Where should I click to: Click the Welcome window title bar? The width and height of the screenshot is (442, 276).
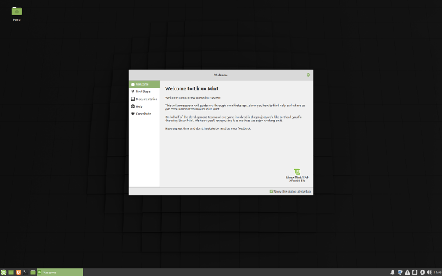tap(221, 75)
